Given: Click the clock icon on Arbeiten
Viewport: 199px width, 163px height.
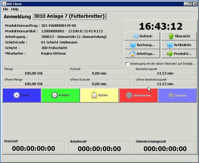Looking at the screenshot, I should click(55, 95).
